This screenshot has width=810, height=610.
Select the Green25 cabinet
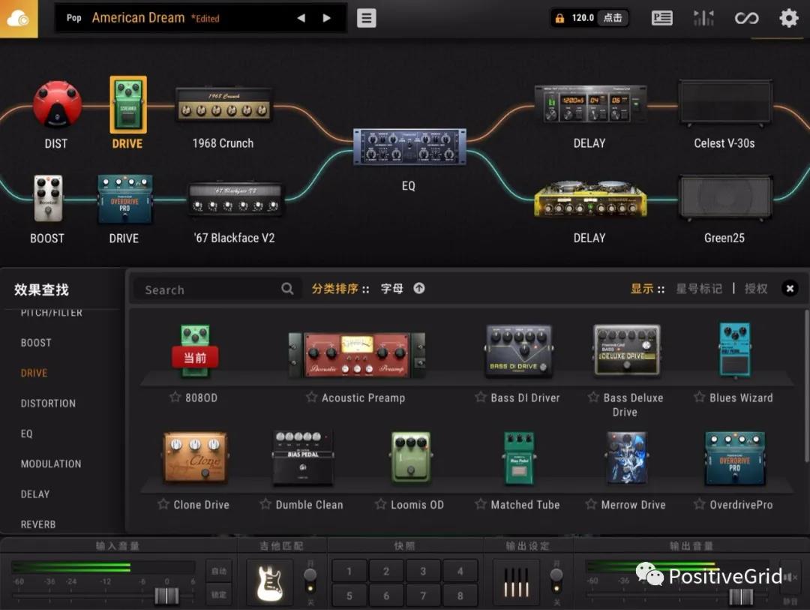(x=725, y=198)
